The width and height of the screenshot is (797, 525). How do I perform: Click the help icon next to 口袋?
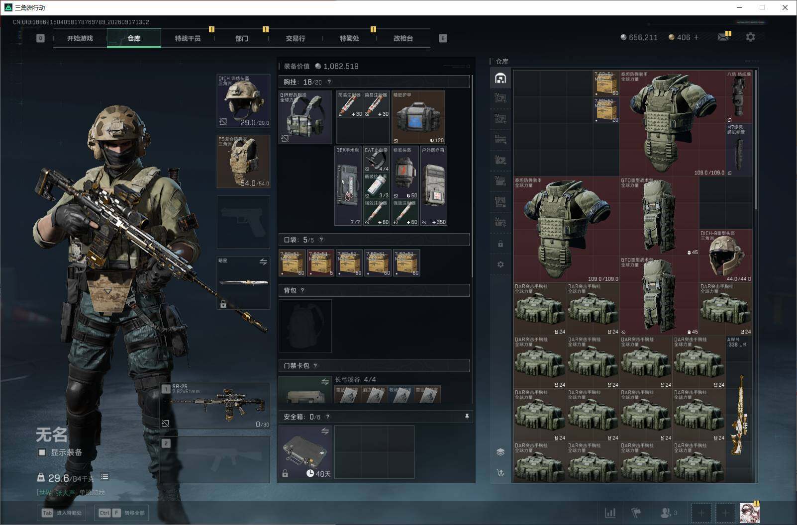(321, 240)
